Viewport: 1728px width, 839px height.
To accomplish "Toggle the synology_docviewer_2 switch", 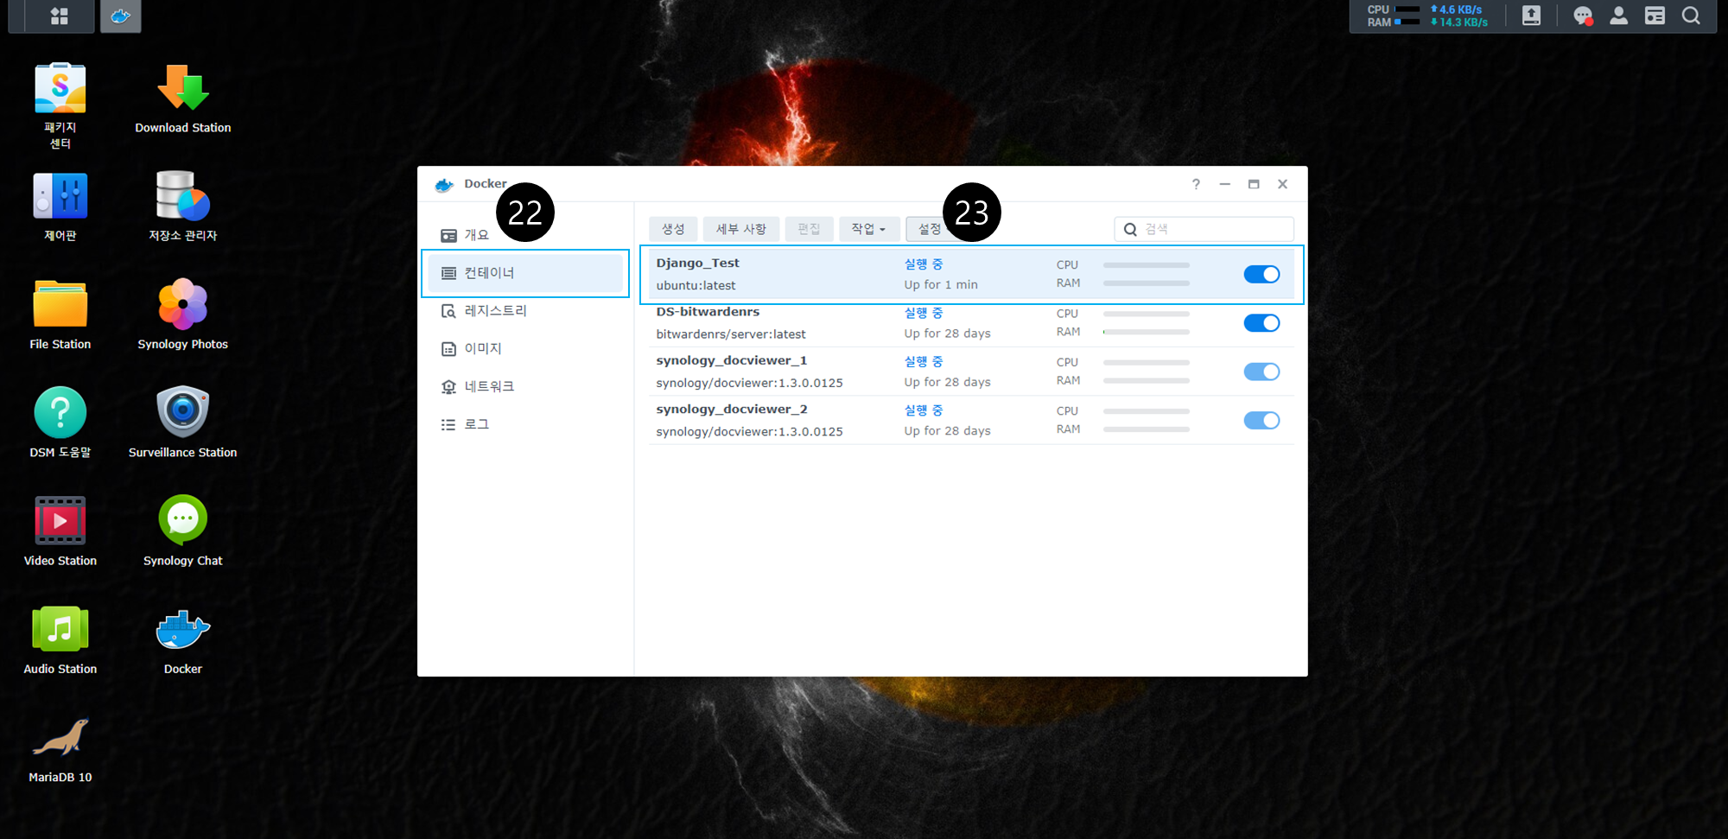I will 1261,421.
